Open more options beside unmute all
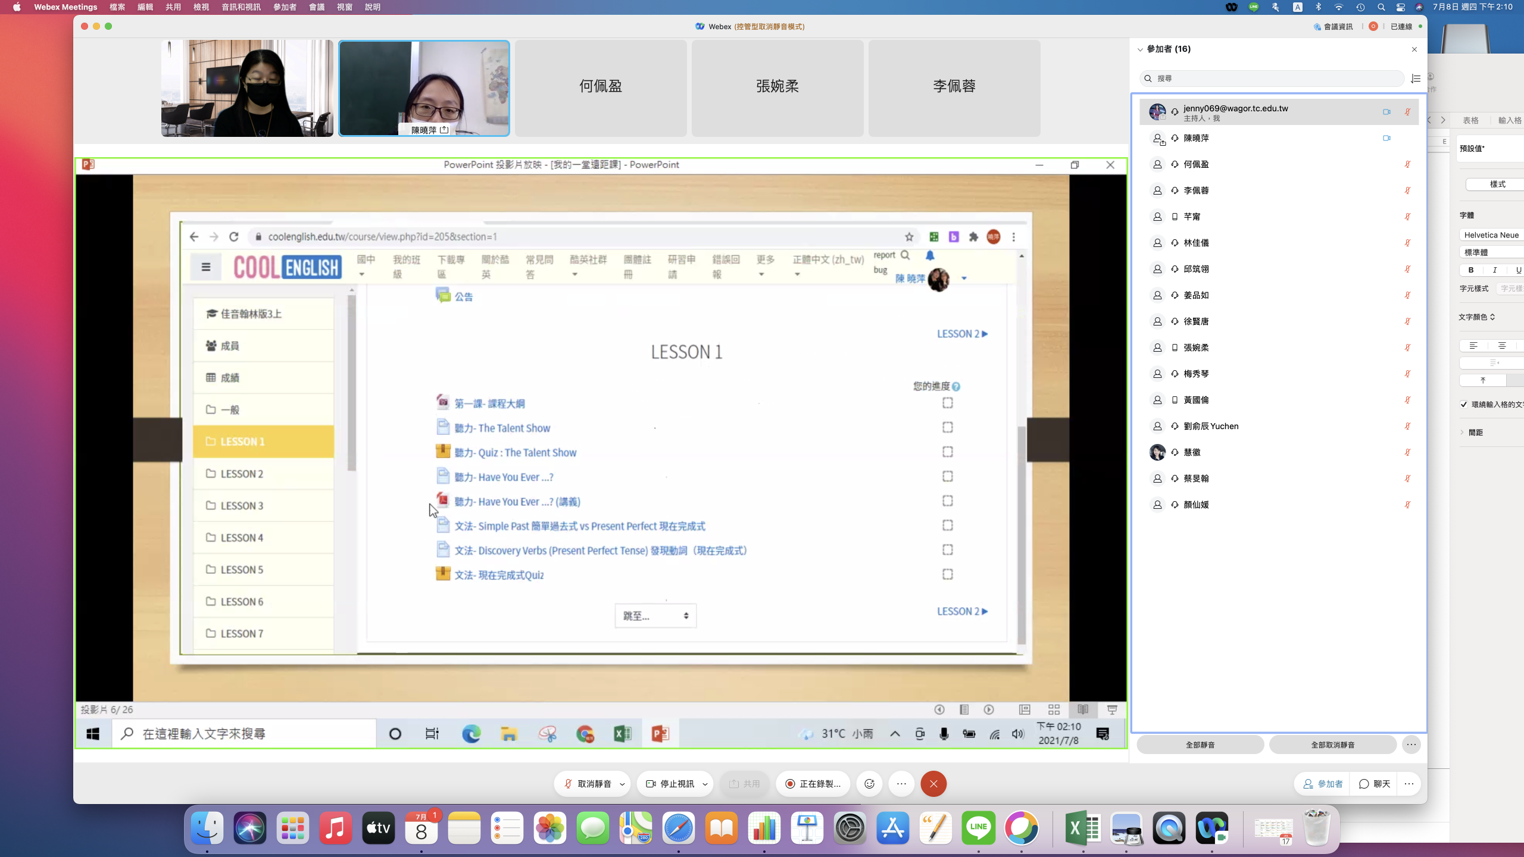Viewport: 1524px width, 857px height. 1411,745
